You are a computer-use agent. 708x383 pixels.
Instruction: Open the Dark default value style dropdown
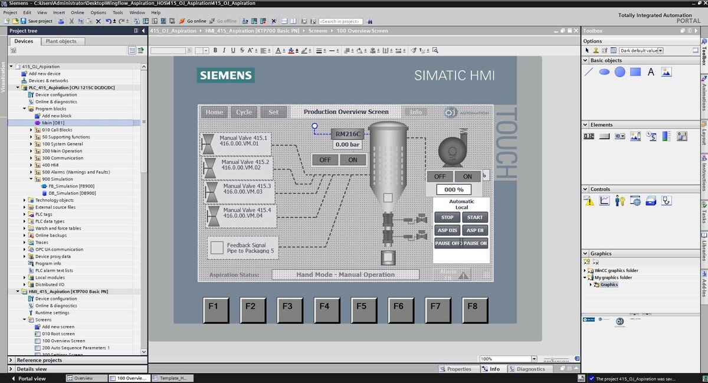(x=660, y=51)
